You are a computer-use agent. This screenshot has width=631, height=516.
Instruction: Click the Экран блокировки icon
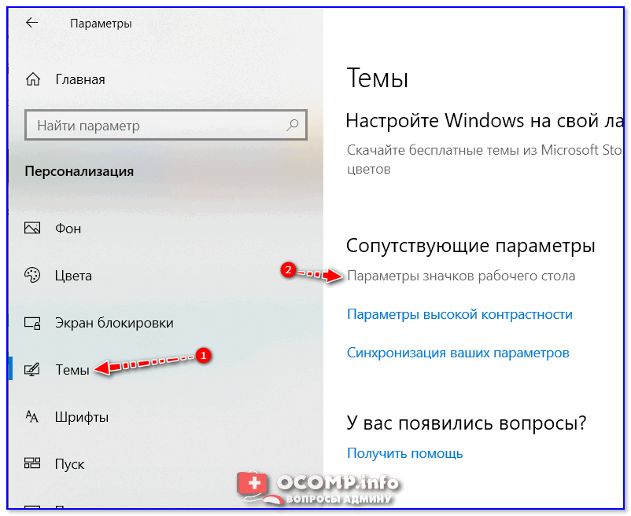32,323
